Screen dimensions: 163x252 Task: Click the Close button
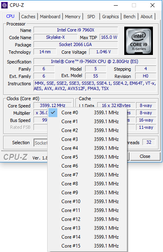point(145,156)
